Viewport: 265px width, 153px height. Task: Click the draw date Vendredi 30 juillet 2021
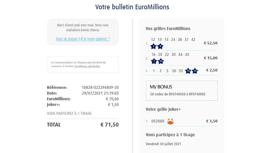163,144
